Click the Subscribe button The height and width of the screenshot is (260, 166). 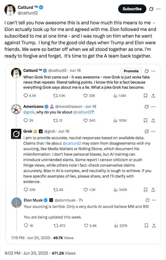(x=132, y=9)
